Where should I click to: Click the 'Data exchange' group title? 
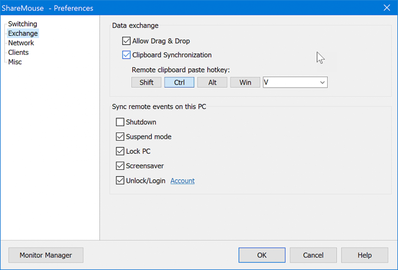point(136,26)
